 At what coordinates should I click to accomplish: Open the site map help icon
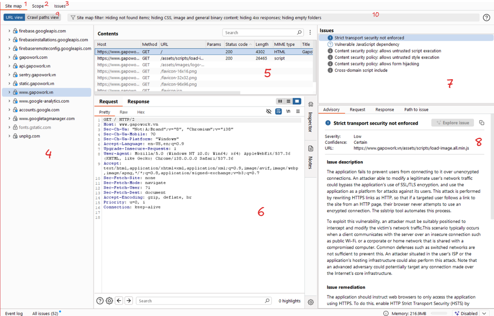pyautogui.click(x=486, y=17)
